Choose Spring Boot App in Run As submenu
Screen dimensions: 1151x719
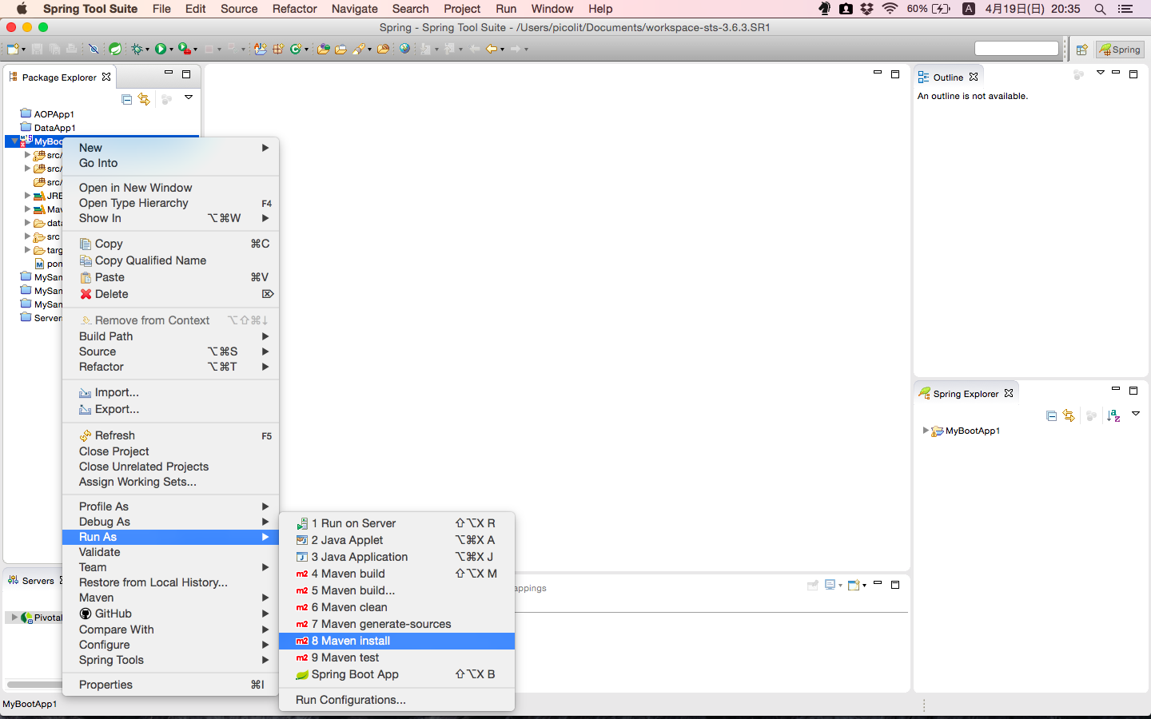pos(355,674)
